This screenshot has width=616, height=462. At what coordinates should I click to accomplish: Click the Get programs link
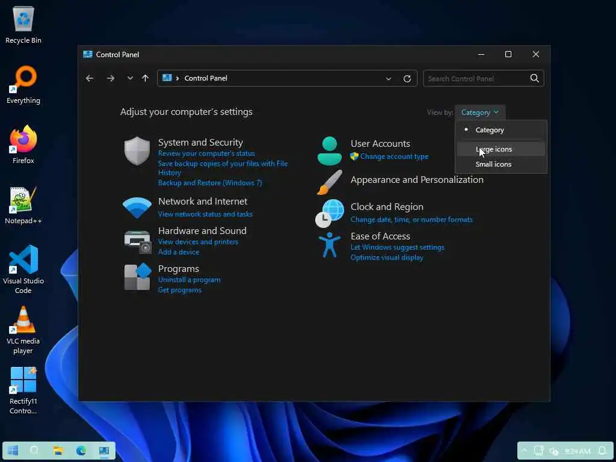pos(179,290)
